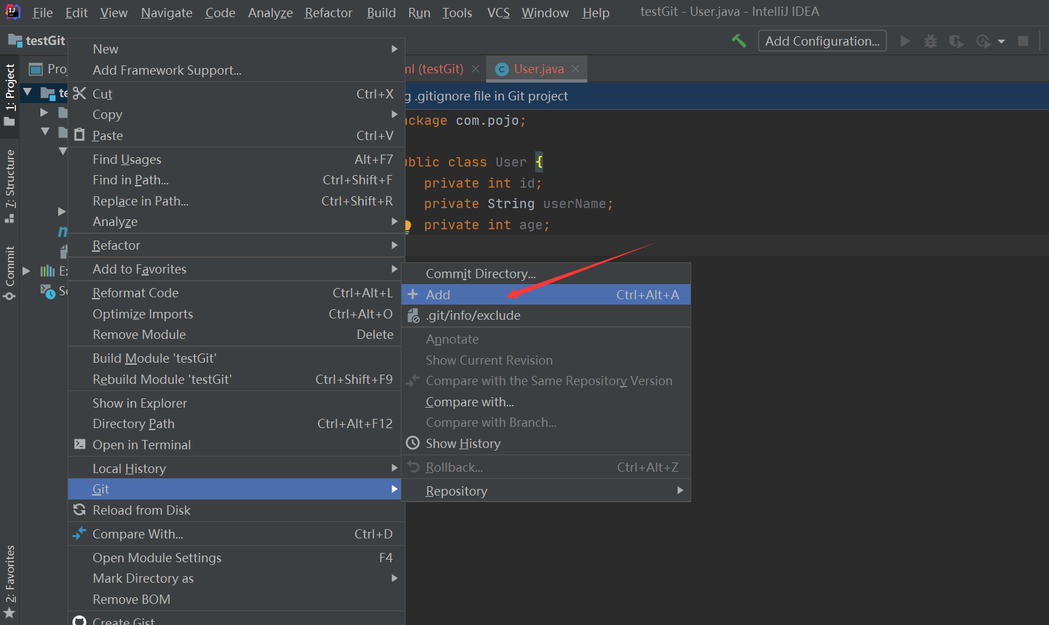
Task: Open the Edit menu
Action: point(76,13)
